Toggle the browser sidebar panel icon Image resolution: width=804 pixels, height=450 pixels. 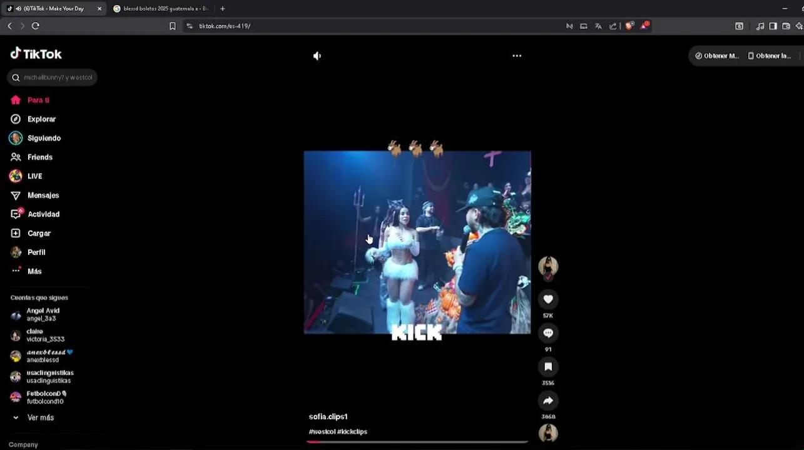(773, 26)
